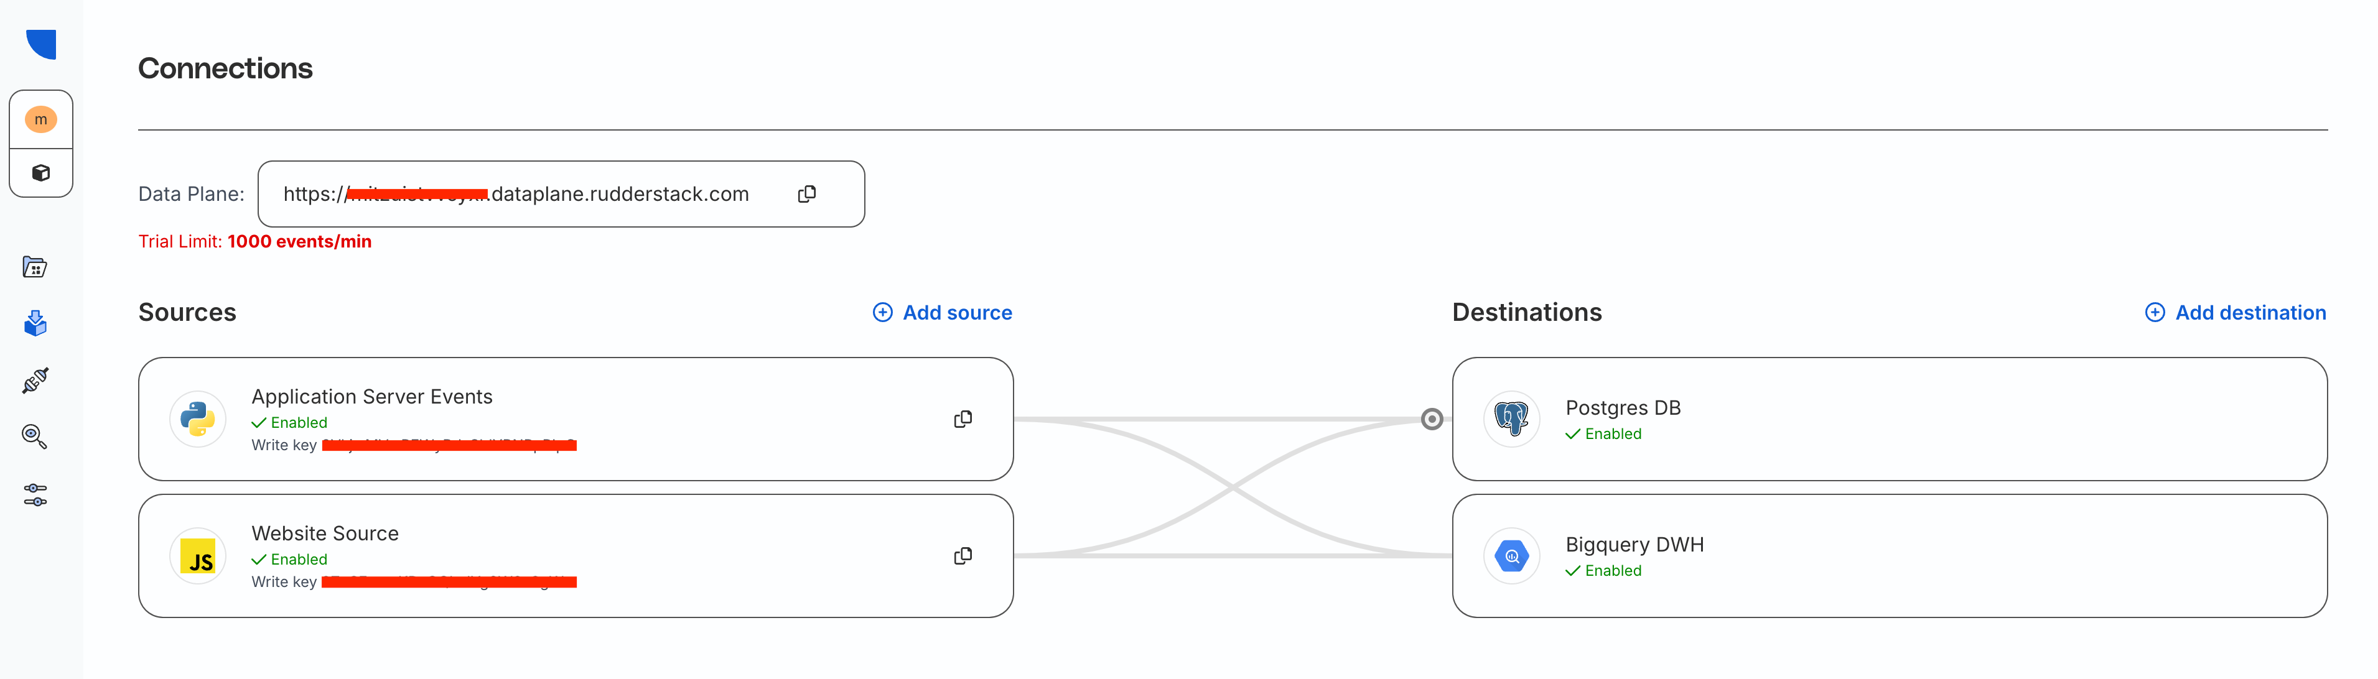Screen dimensions: 2378x679
Task: Click the Postgres DB connection node
Action: pos(1432,420)
